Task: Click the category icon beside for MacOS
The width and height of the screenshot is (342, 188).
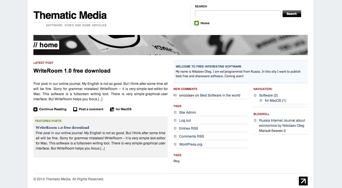Action: pyautogui.click(x=112, y=109)
